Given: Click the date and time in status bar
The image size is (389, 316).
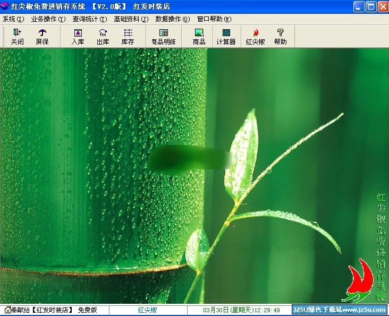Looking at the screenshot, I should (241, 310).
